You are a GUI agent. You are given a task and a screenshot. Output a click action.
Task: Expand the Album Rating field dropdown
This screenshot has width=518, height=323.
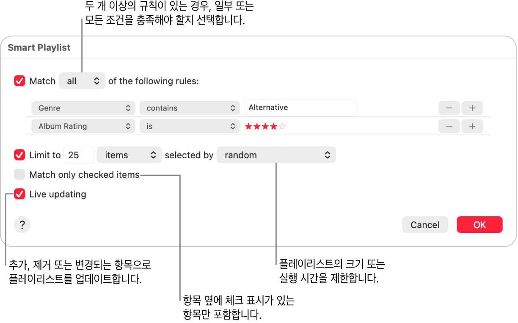(x=83, y=126)
